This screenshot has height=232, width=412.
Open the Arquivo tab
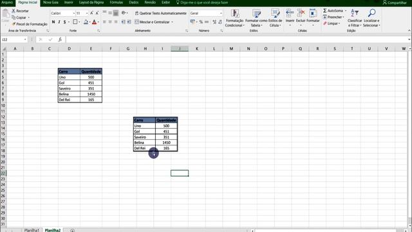tap(7, 3)
